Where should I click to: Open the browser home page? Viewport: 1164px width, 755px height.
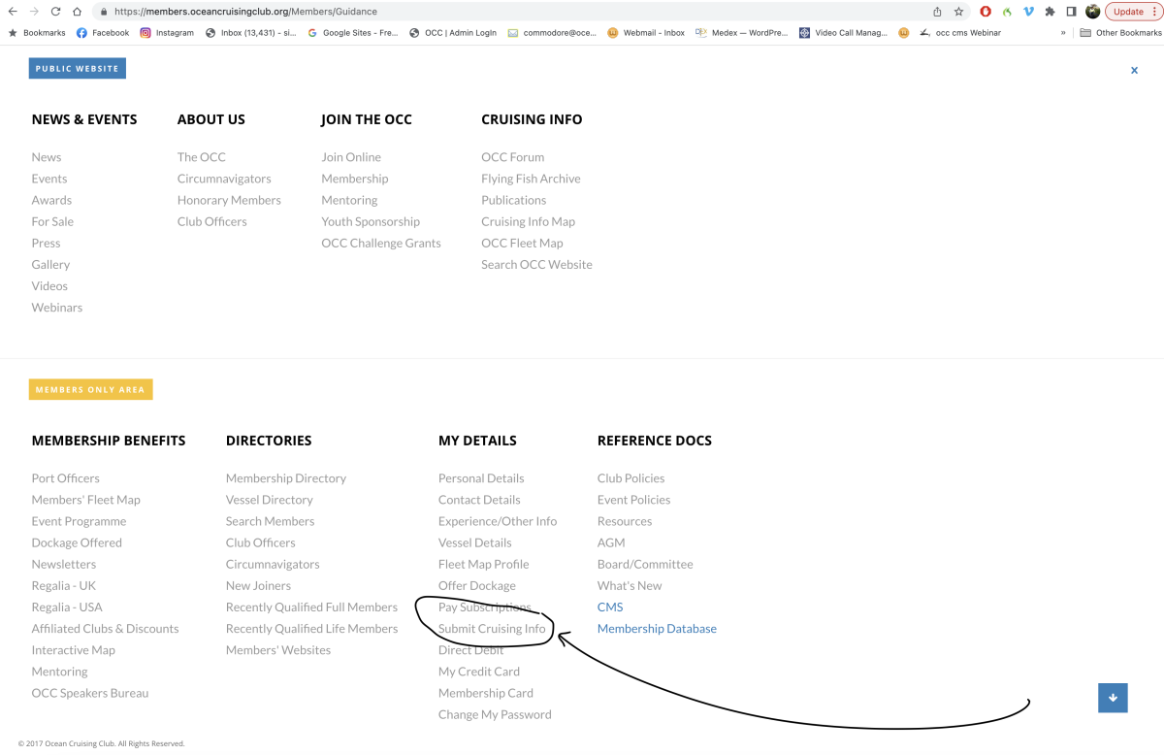pyautogui.click(x=77, y=12)
